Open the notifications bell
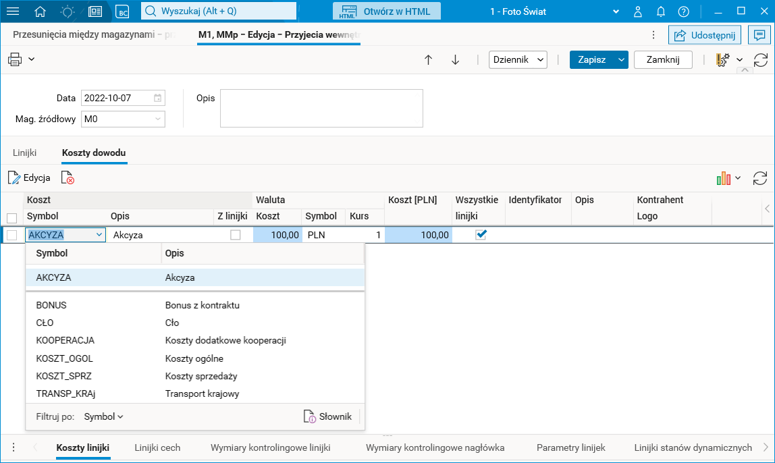The image size is (775, 463). click(x=661, y=11)
